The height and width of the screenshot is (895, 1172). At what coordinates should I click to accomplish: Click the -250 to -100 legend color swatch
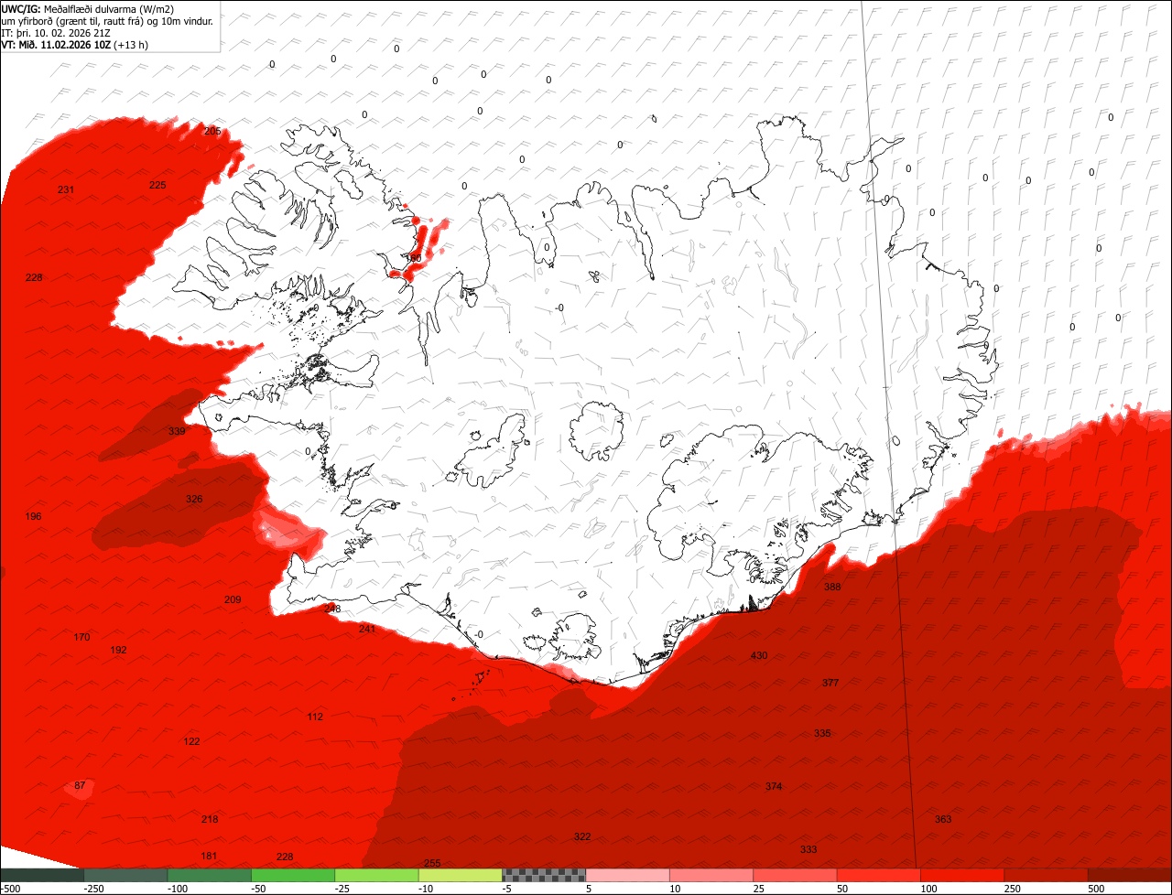[125, 875]
